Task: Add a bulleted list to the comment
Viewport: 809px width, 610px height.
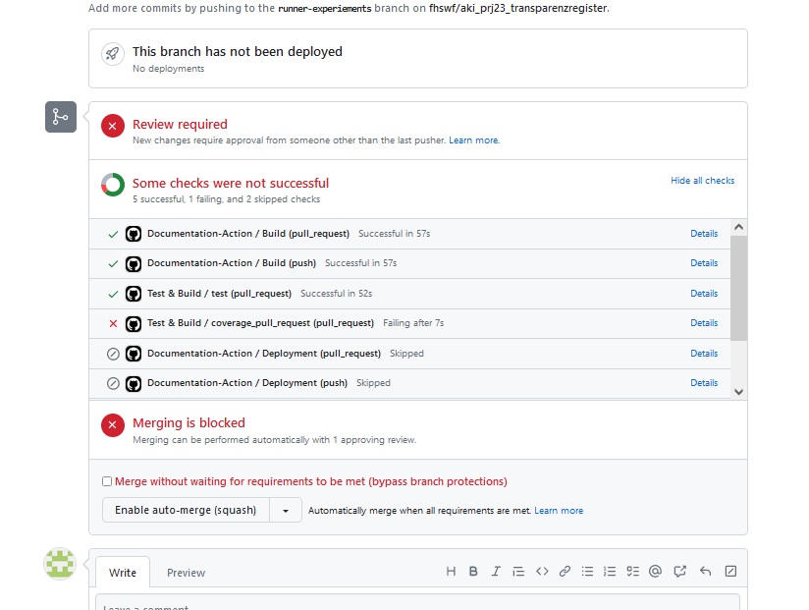Action: pyautogui.click(x=586, y=571)
